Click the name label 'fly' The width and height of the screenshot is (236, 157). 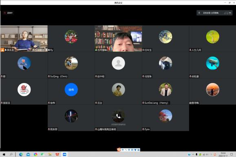[x=52, y=50]
